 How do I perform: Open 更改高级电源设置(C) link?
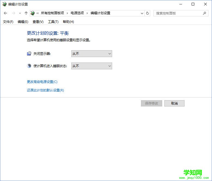[42, 82]
